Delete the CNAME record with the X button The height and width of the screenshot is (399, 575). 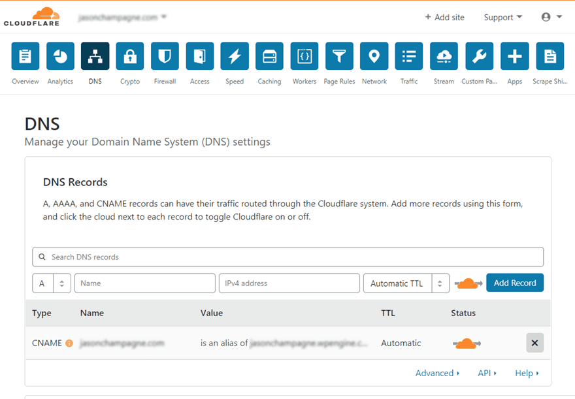(534, 343)
